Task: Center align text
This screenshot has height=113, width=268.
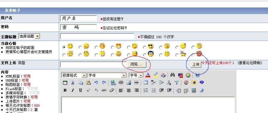Action: pos(129,91)
